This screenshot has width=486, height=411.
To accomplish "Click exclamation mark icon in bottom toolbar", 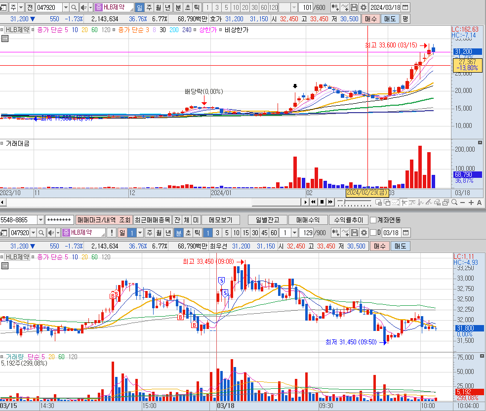I will [112, 233].
